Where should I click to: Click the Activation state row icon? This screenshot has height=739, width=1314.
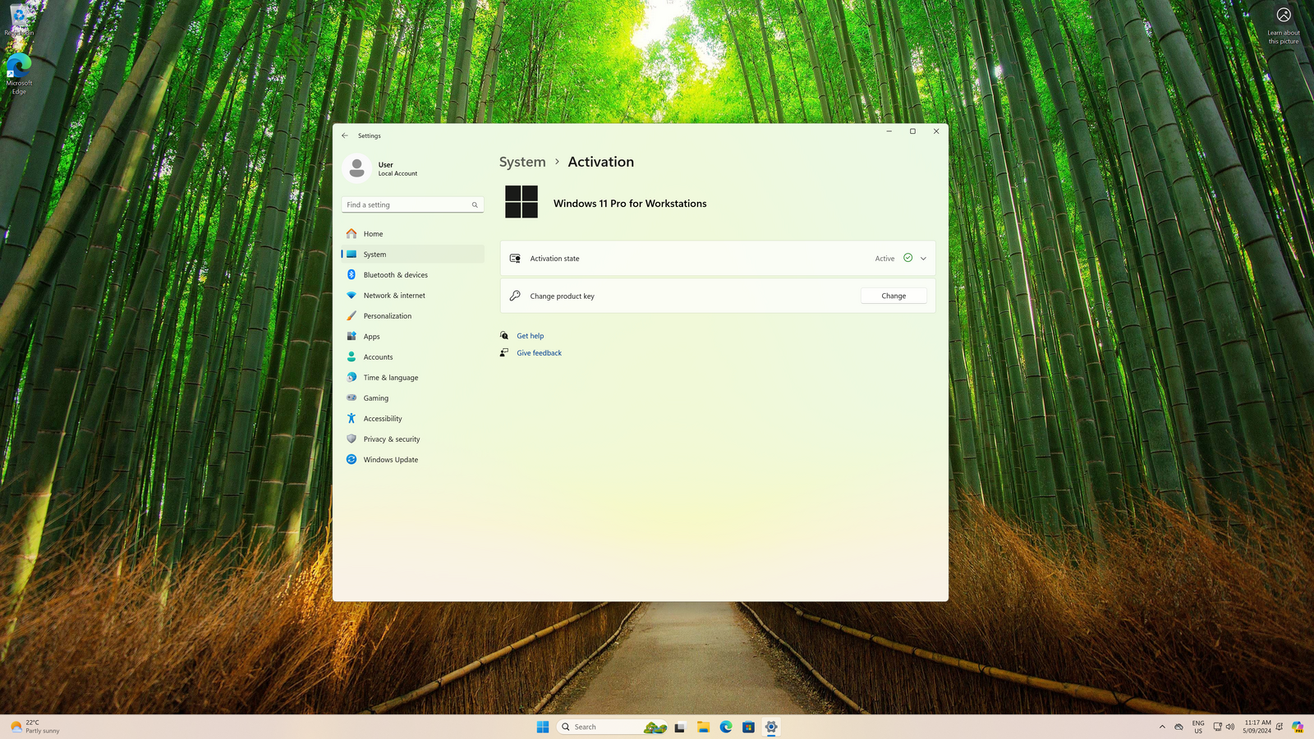(515, 259)
